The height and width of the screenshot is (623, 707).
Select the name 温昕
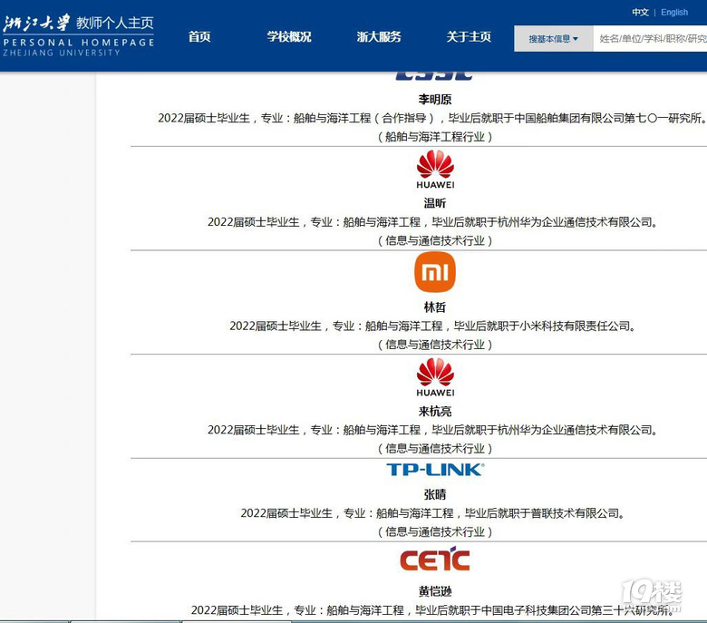pos(435,203)
